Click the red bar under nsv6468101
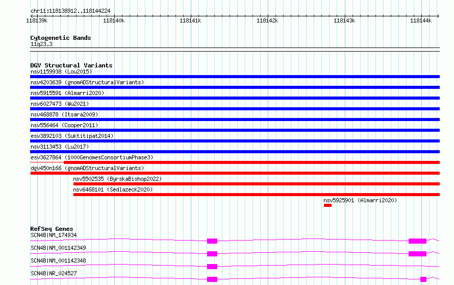 point(257,195)
